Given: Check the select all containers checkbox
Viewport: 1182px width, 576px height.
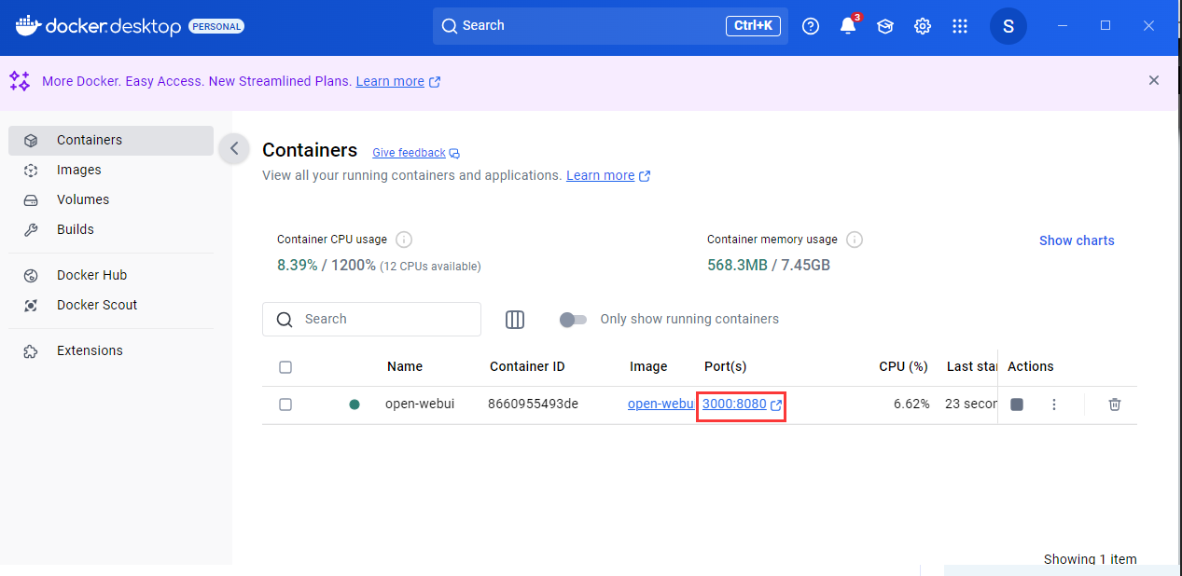Looking at the screenshot, I should click(285, 367).
